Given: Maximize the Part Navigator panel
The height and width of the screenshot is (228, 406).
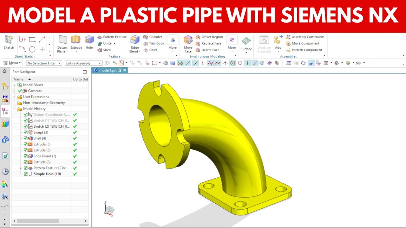Looking at the screenshot, I should [x=85, y=72].
